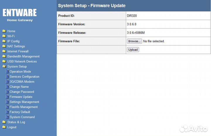Viewport: 211px width, 136px height.
Task: Click the Internet Firewall folder icon
Action: [x=4, y=51]
